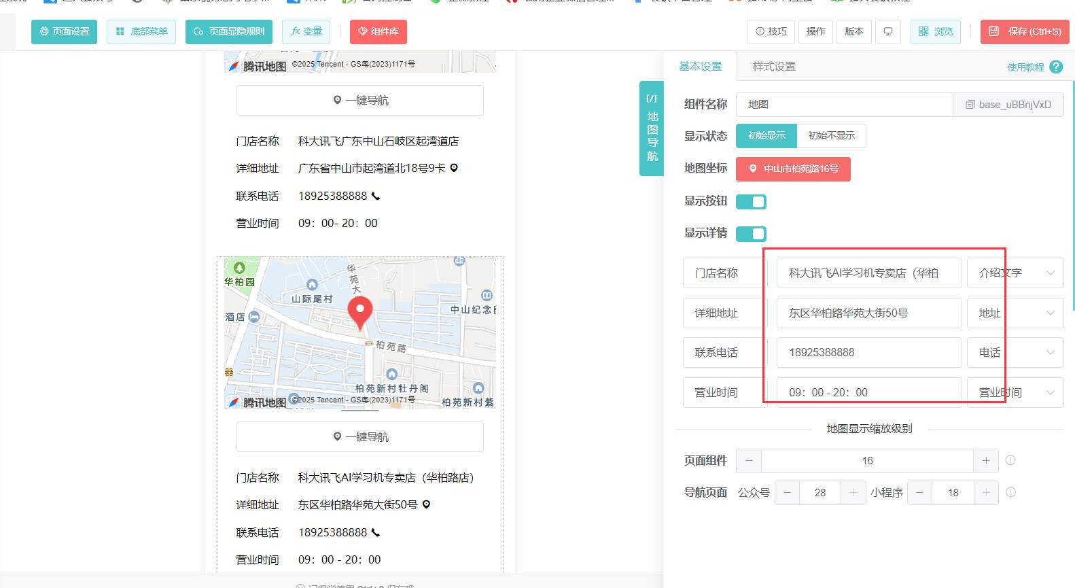
Task: Open 页面设置 page settings
Action: (64, 32)
